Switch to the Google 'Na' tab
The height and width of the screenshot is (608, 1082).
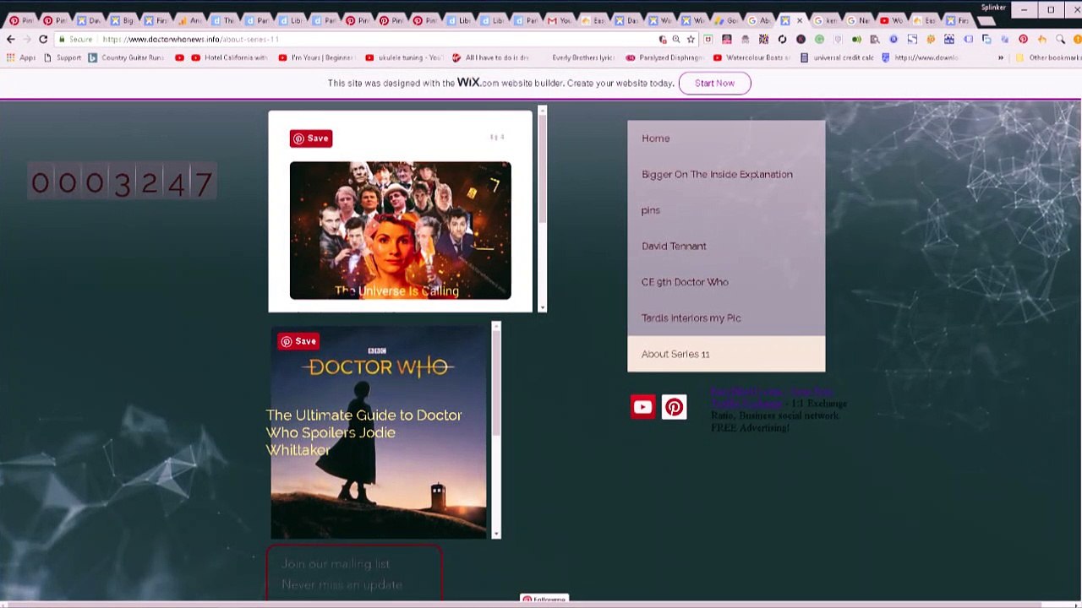coord(857,20)
